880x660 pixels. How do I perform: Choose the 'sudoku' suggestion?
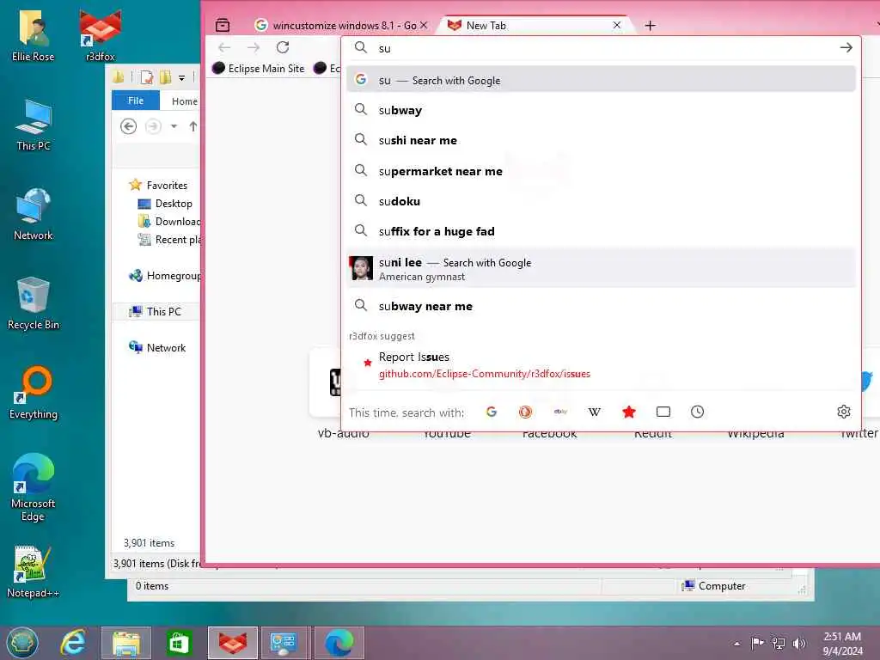tap(601, 201)
